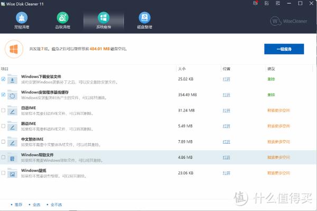Select the 中文繁体IME row title
The width and height of the screenshot is (317, 211).
point(32,139)
